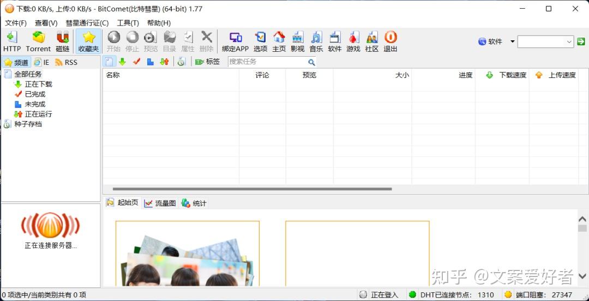Select 种子存档 in the tree

point(28,124)
